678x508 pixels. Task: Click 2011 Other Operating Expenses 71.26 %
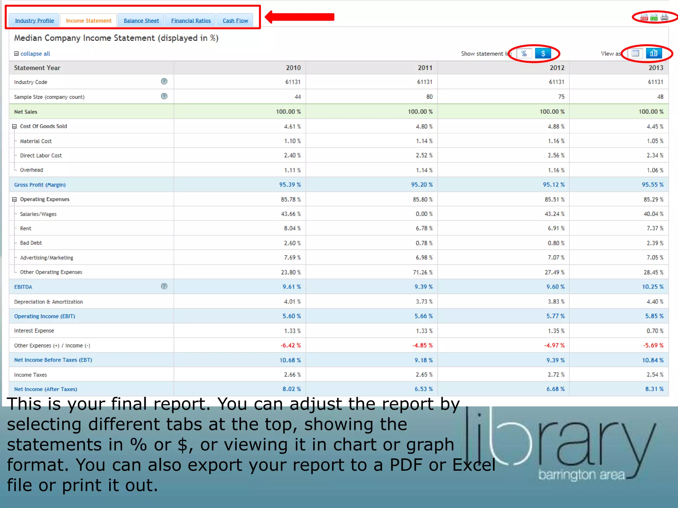[423, 272]
